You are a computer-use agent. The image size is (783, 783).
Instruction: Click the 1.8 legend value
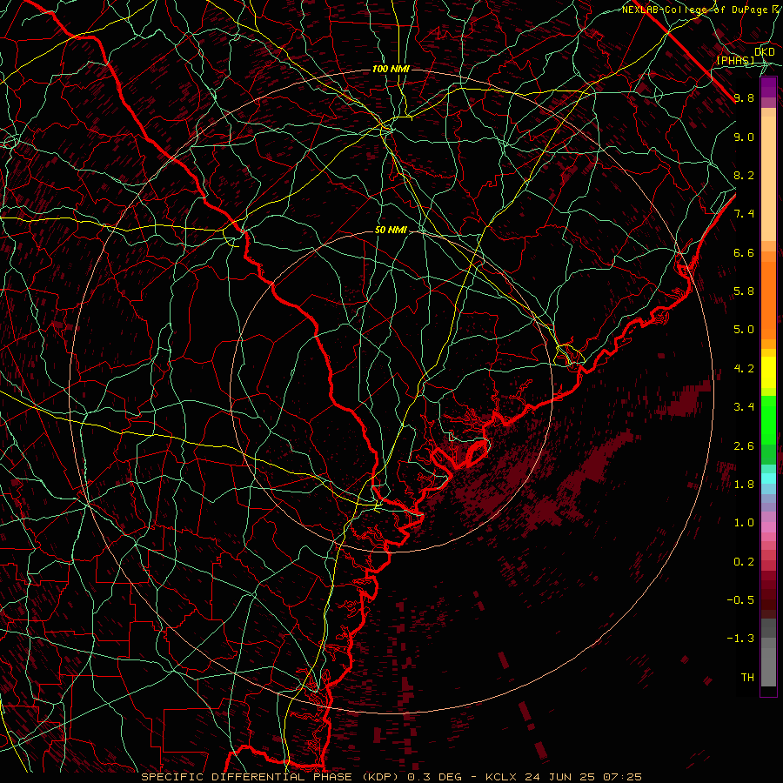(744, 485)
